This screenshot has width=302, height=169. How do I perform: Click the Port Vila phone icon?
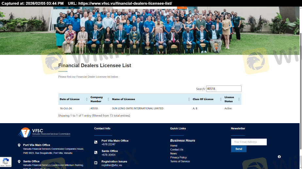point(96,142)
